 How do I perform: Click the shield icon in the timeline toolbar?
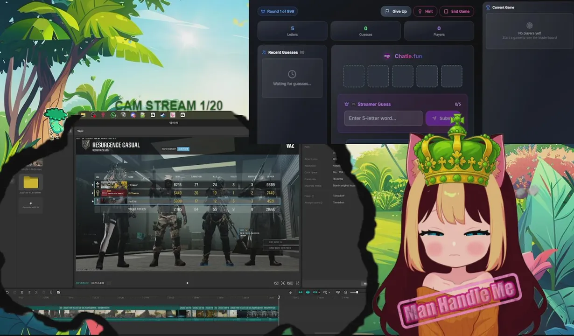(x=51, y=292)
